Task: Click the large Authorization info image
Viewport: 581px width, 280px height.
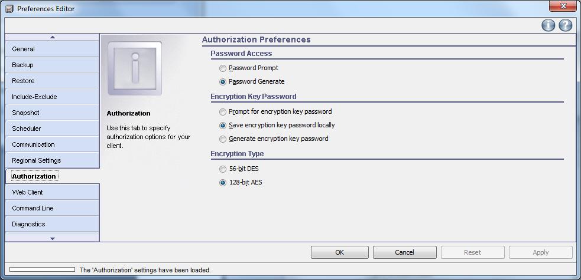Action: coord(135,68)
